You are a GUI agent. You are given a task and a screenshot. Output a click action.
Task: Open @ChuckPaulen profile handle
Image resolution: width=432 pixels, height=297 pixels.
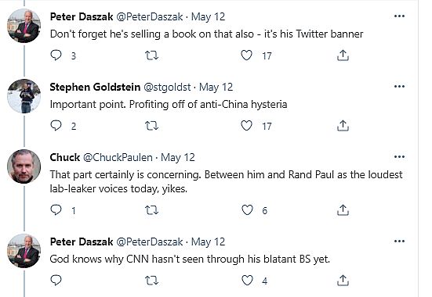118,157
